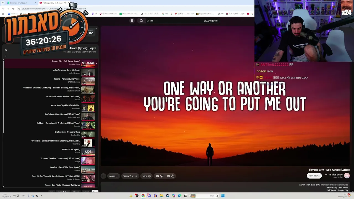Open the How to Build a Bud... bookmark
The width and height of the screenshot is (354, 199).
pos(150,14)
